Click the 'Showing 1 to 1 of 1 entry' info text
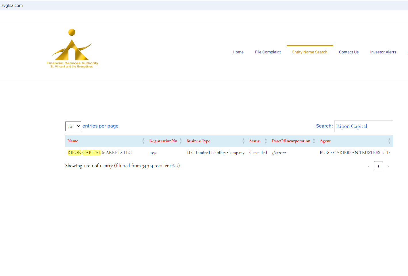Screen dimensions: 408x276 pos(122,166)
